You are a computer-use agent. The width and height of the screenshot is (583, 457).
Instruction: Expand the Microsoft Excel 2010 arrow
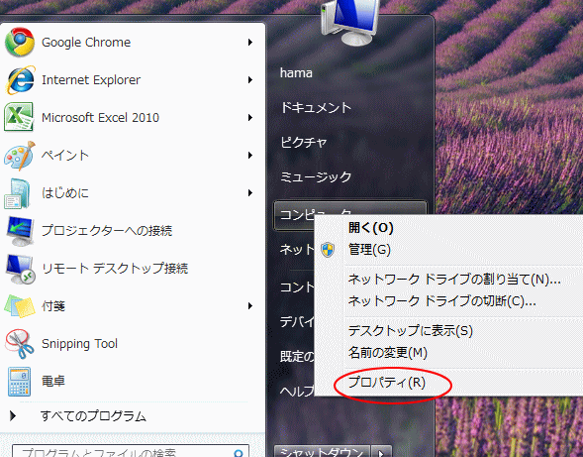coord(250,118)
